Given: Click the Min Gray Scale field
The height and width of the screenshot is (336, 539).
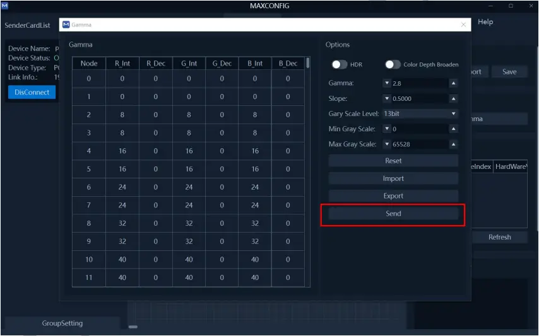Looking at the screenshot, I should pyautogui.click(x=420, y=129).
